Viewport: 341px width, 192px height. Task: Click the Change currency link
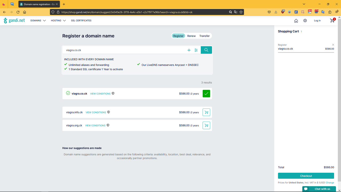(330, 183)
